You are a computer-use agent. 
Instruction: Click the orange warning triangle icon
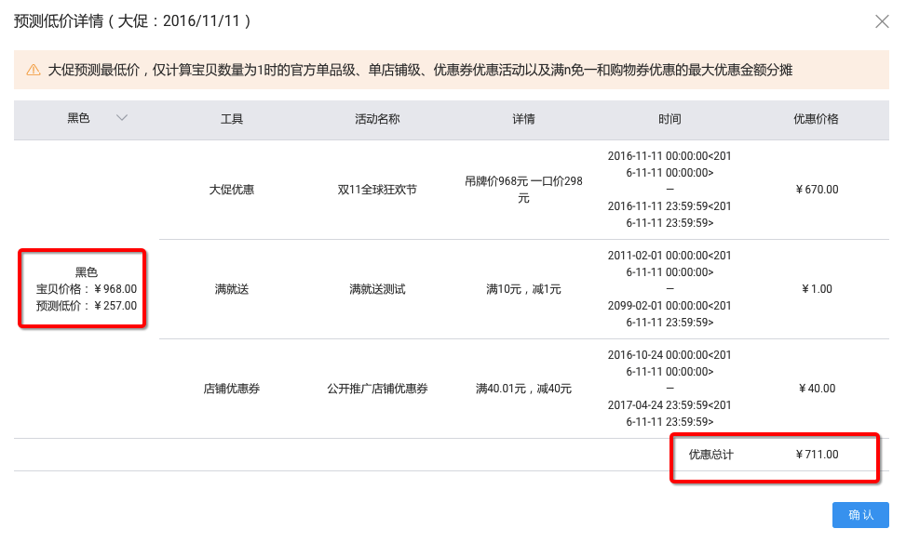coord(34,71)
